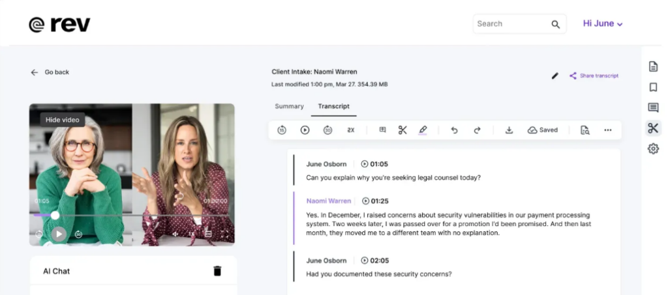668x295 pixels.
Task: Rewind 15 seconds in transcript toolbar
Action: tap(282, 130)
